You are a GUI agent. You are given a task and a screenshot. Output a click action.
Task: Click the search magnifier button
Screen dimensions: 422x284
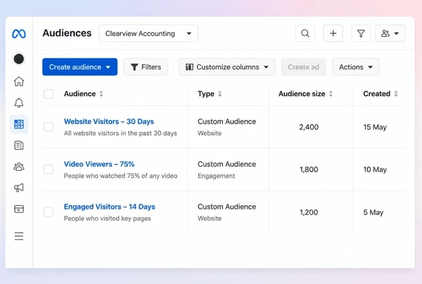305,33
